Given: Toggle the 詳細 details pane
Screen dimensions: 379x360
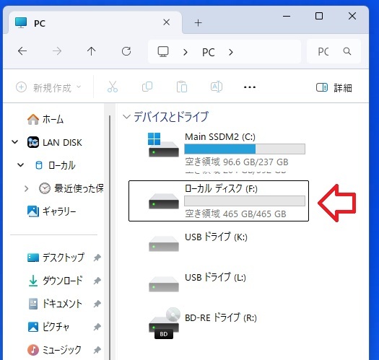Looking at the screenshot, I should [334, 87].
